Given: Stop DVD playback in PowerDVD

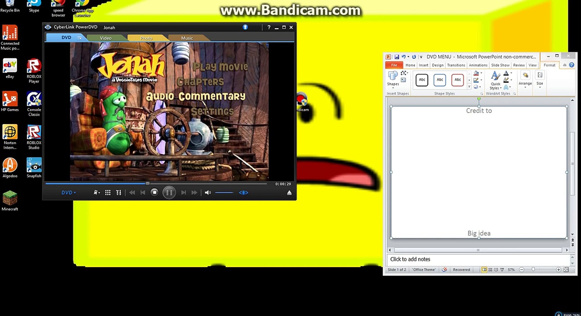Looking at the screenshot, I should [x=154, y=193].
